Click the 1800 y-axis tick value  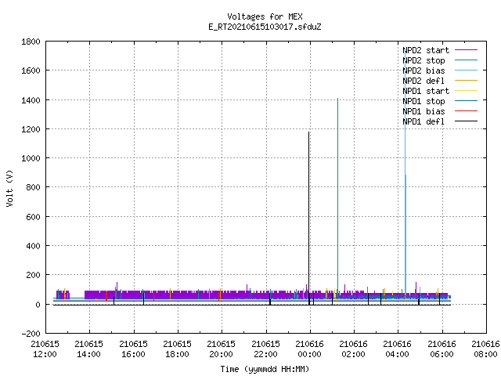tap(31, 42)
